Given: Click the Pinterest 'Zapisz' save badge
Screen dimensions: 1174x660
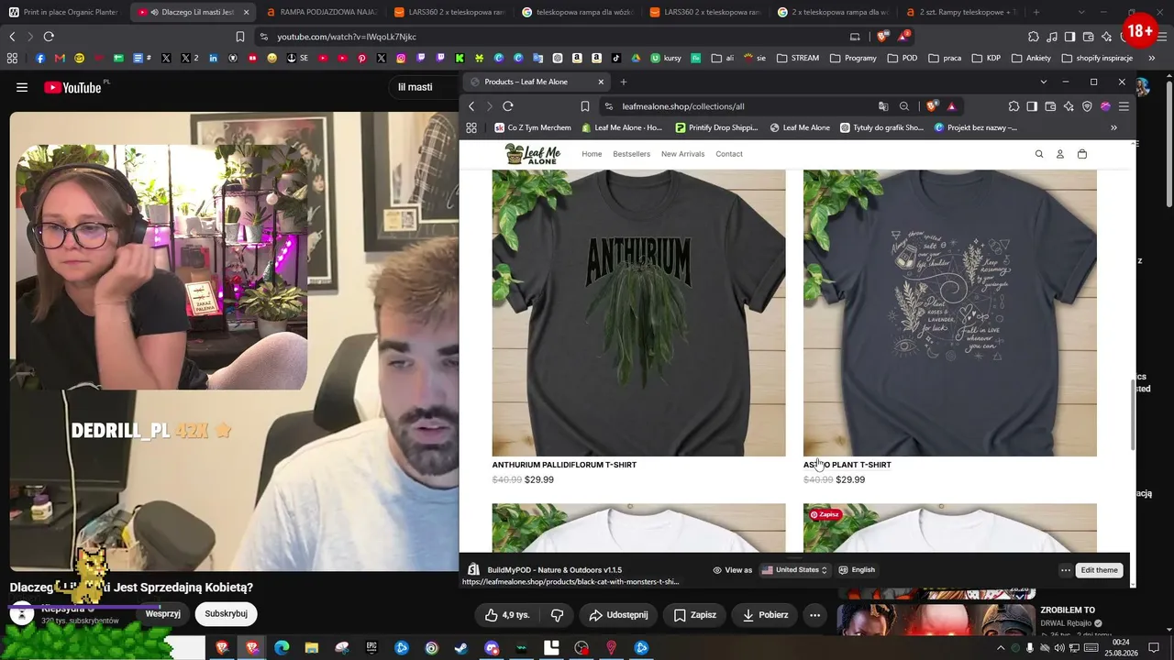Looking at the screenshot, I should click(x=825, y=514).
